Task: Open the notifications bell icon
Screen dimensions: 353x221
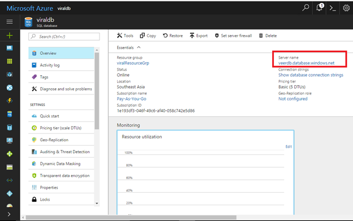Action: [x=320, y=7]
